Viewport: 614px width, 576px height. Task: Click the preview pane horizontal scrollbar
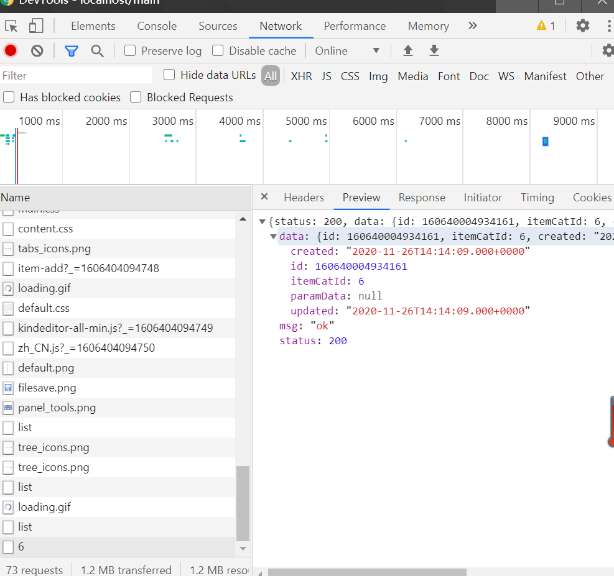(367, 572)
